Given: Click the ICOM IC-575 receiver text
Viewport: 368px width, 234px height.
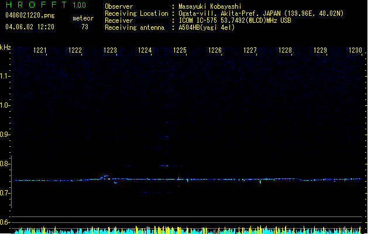Looking at the screenshot, I should click(235, 20).
